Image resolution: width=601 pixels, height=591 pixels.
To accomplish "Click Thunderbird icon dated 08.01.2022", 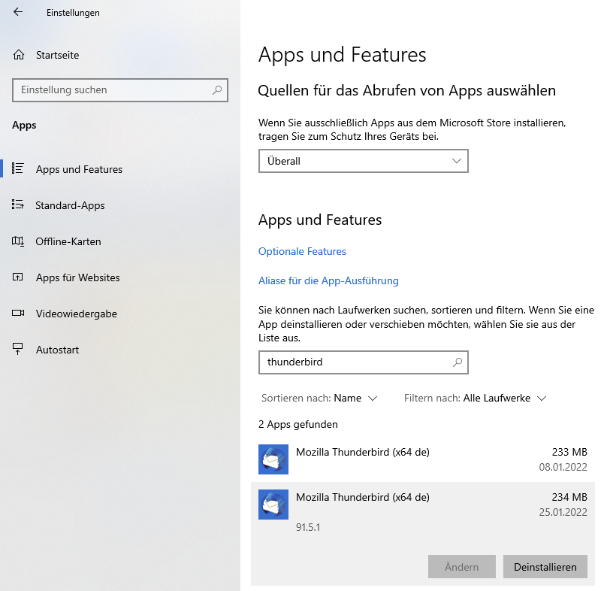I will coord(273,459).
